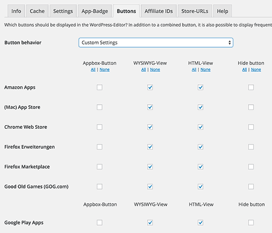Click the Chrome Web Store label
This screenshot has height=233, width=272.
[26, 127]
